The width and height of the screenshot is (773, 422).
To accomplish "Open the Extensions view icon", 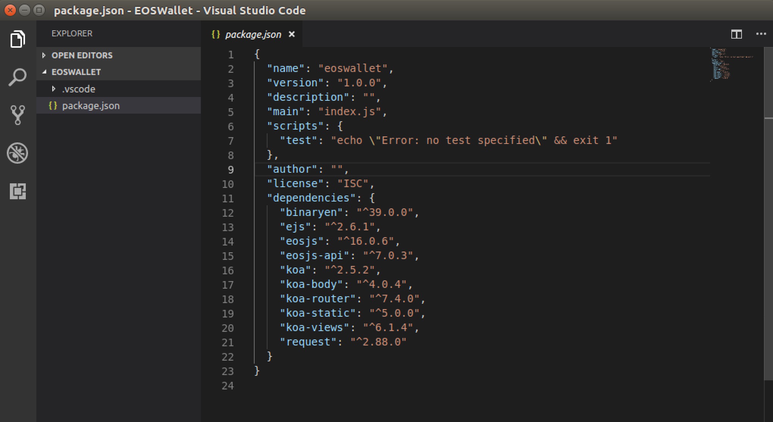I will click(18, 191).
